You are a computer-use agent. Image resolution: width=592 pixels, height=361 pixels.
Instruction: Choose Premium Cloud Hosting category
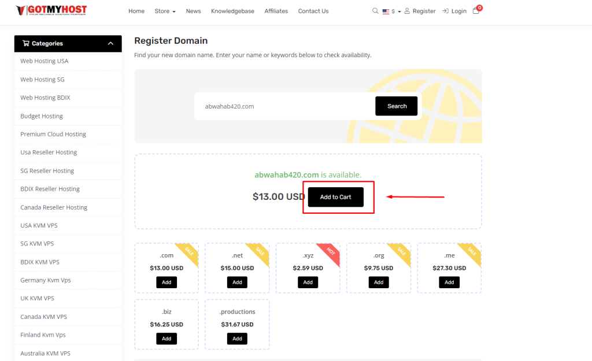53,134
